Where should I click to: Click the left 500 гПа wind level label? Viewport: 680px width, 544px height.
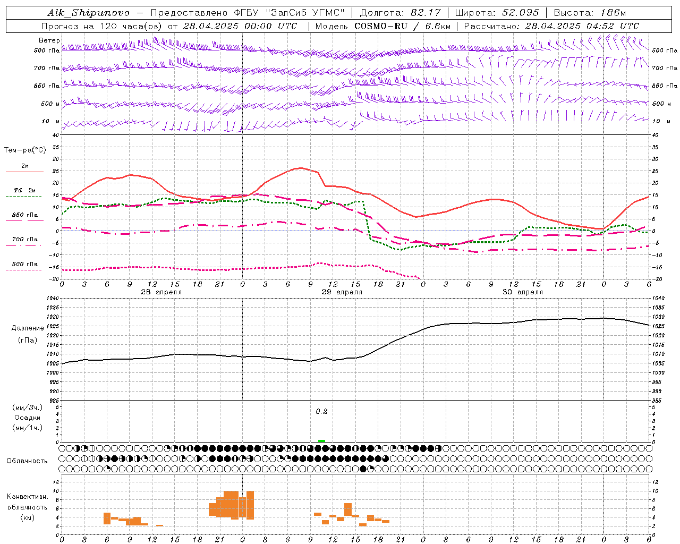[47, 50]
